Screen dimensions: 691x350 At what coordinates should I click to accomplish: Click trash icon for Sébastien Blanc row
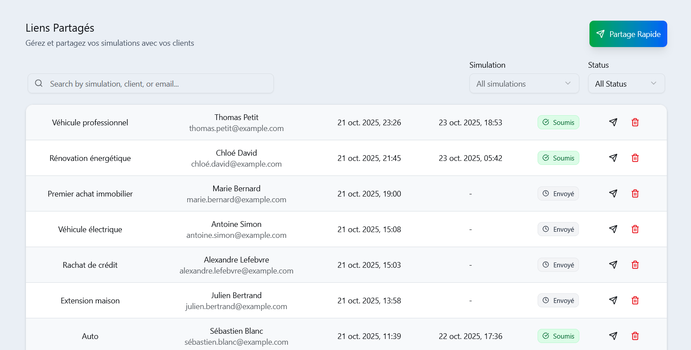click(x=635, y=336)
